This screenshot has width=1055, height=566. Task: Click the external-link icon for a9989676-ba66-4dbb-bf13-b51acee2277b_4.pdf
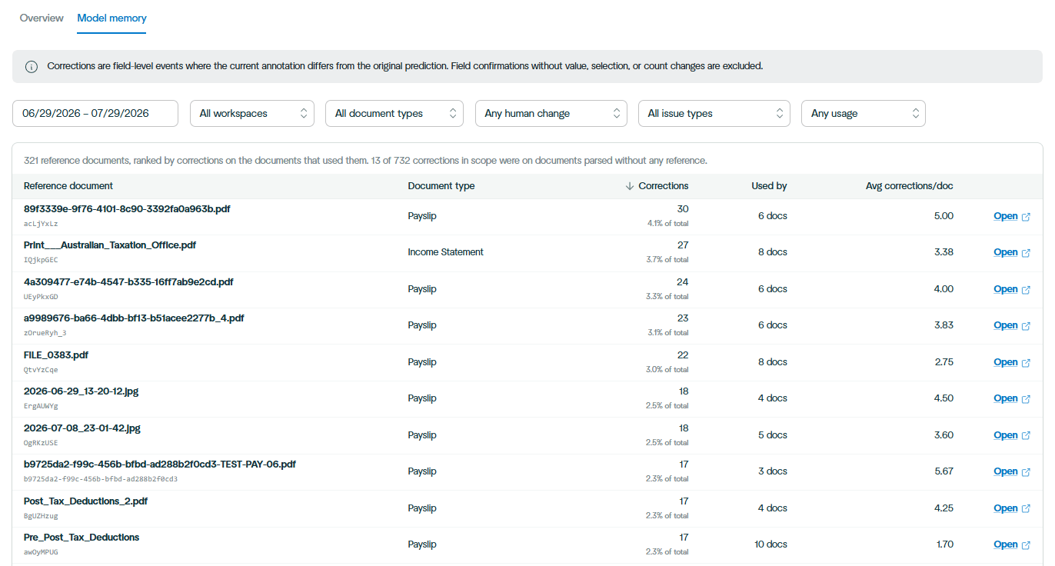tap(1026, 326)
